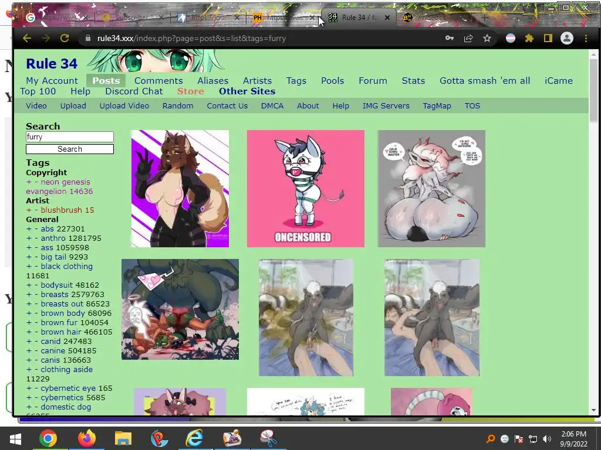Close the Rule 34 browser tab
The height and width of the screenshot is (450, 601).
[x=387, y=18]
